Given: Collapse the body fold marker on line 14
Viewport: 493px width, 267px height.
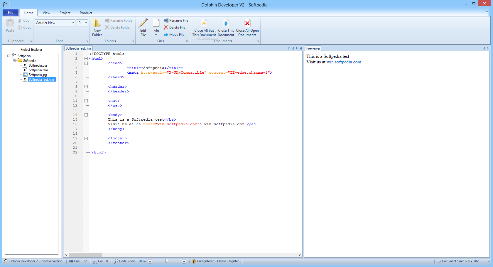Looking at the screenshot, I should [86, 115].
